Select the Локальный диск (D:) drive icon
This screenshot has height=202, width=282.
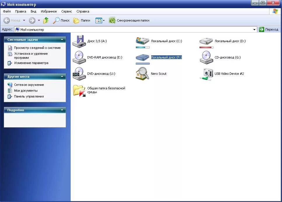[206, 41]
